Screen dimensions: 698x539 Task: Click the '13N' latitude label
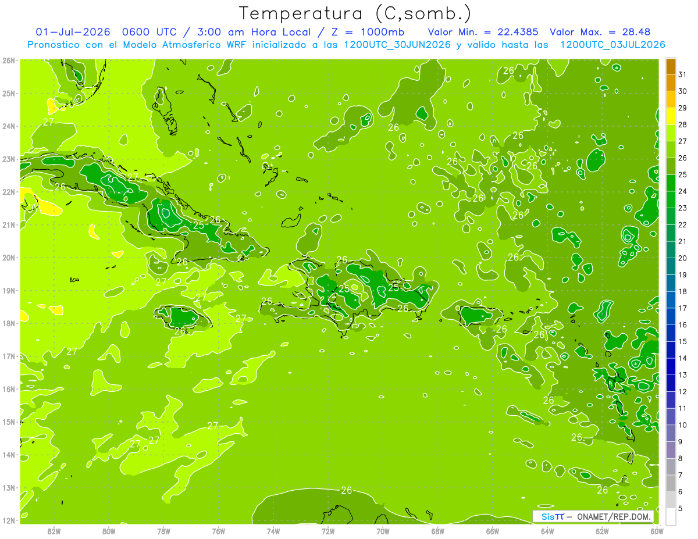click(9, 488)
